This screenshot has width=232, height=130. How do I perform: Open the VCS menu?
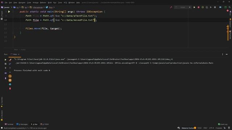tap(65, 3)
